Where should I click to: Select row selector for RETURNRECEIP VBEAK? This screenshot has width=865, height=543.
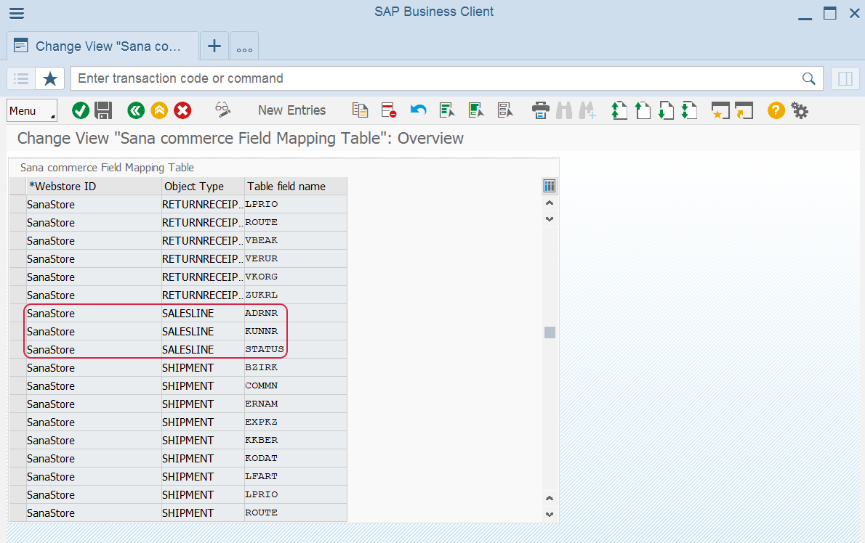tap(17, 241)
